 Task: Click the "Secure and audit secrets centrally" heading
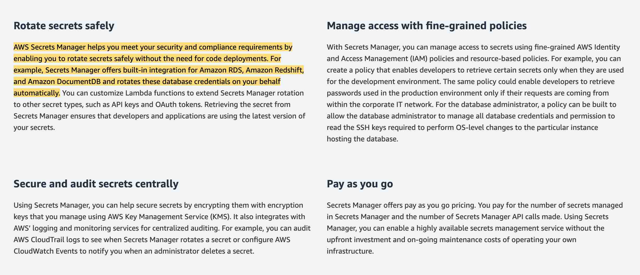coord(96,184)
